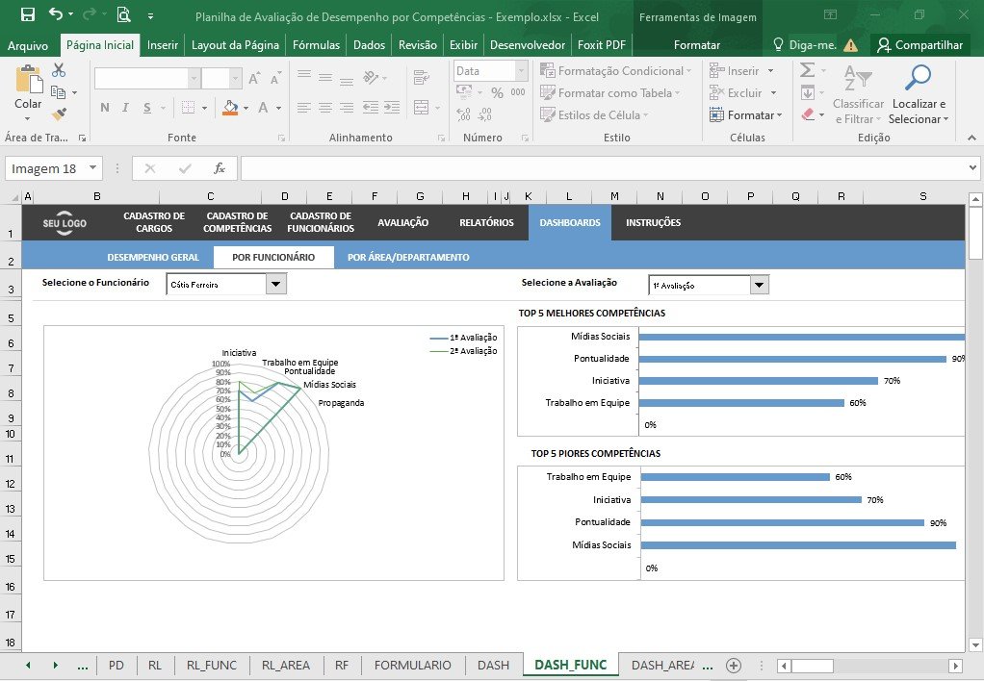Select the Cut scissors icon
Viewport: 984px width, 681px height.
pyautogui.click(x=59, y=69)
